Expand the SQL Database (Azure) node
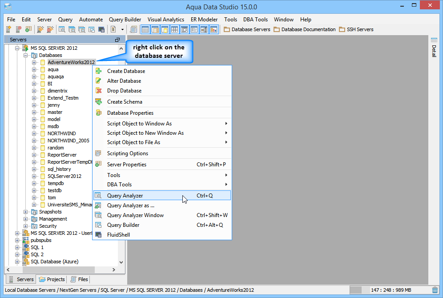The image size is (443, 298). click(x=17, y=262)
